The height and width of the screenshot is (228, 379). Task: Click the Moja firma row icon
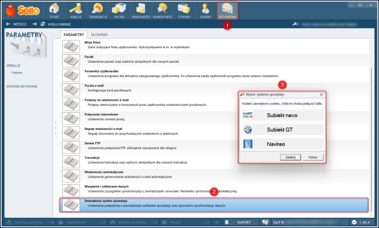pos(71,47)
